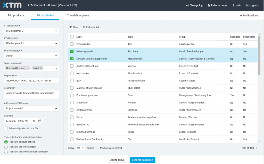Open the Help page
This screenshot has height=164, width=264.
237,5
